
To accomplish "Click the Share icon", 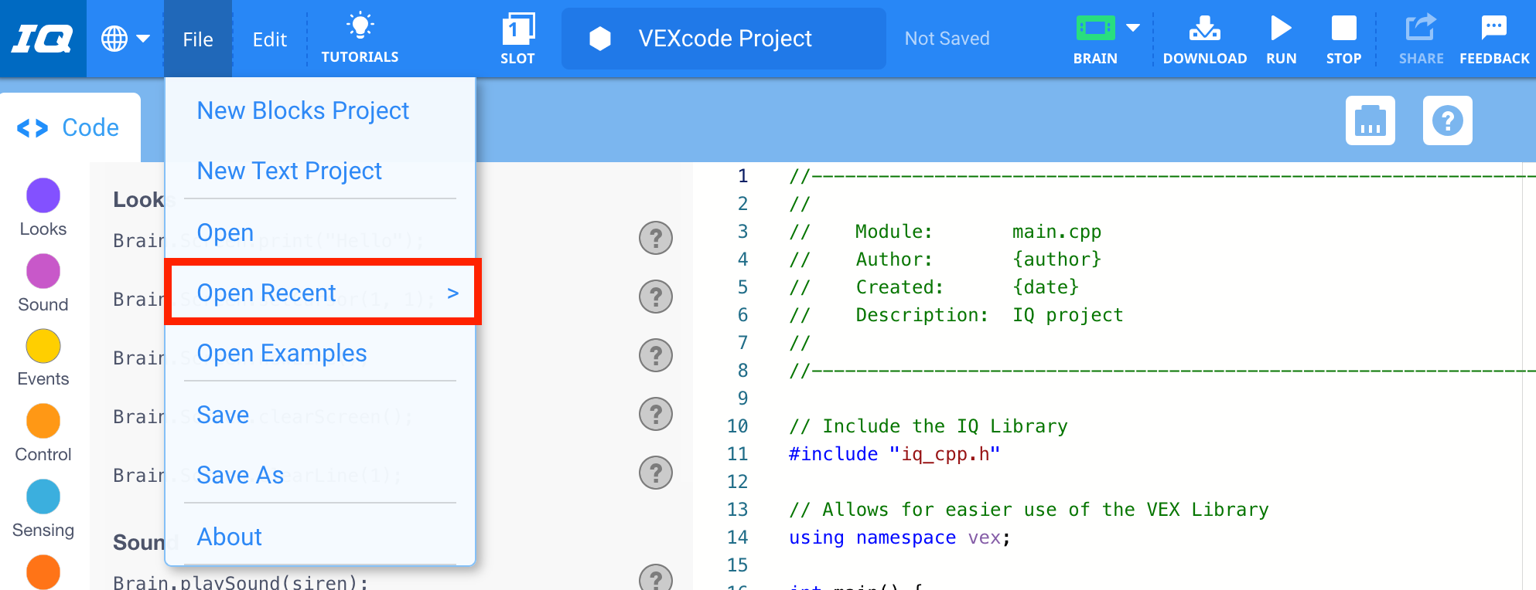I will click(x=1421, y=29).
